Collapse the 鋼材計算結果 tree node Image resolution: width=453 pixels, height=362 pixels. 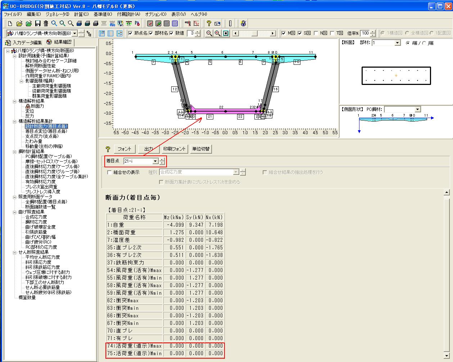click(x=15, y=151)
